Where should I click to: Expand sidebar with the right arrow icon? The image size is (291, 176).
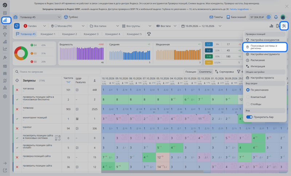coord(5,163)
